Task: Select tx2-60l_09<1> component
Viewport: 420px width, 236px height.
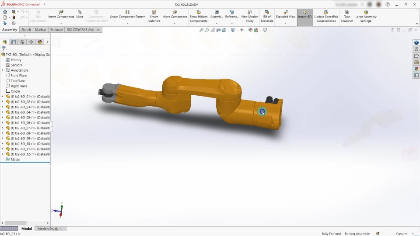Action: [x=28, y=139]
